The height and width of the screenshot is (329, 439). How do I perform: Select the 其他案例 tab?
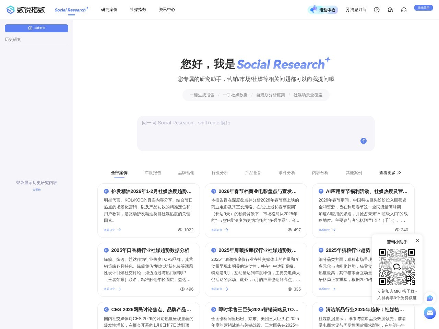point(354,173)
